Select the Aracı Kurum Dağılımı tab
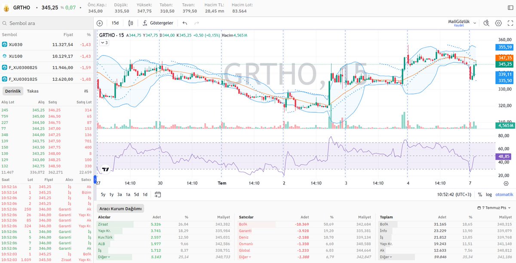Screen dimensions: 516x263 pyautogui.click(x=121, y=209)
